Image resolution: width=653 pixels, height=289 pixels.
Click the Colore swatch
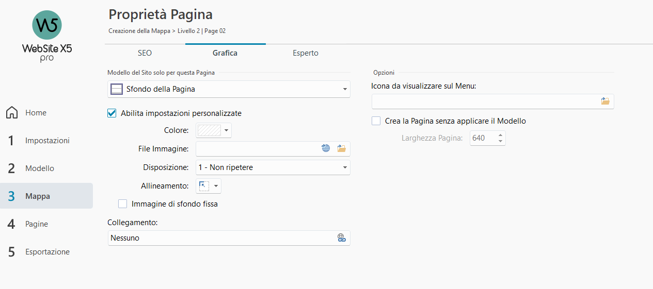coord(209,130)
